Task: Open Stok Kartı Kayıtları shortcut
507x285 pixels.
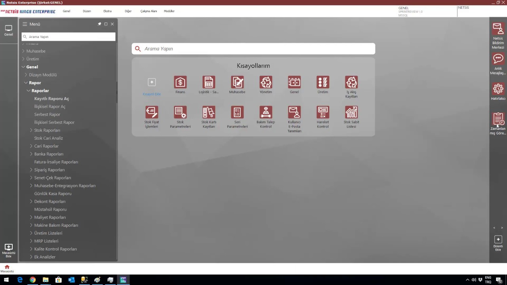Action: pos(209,112)
